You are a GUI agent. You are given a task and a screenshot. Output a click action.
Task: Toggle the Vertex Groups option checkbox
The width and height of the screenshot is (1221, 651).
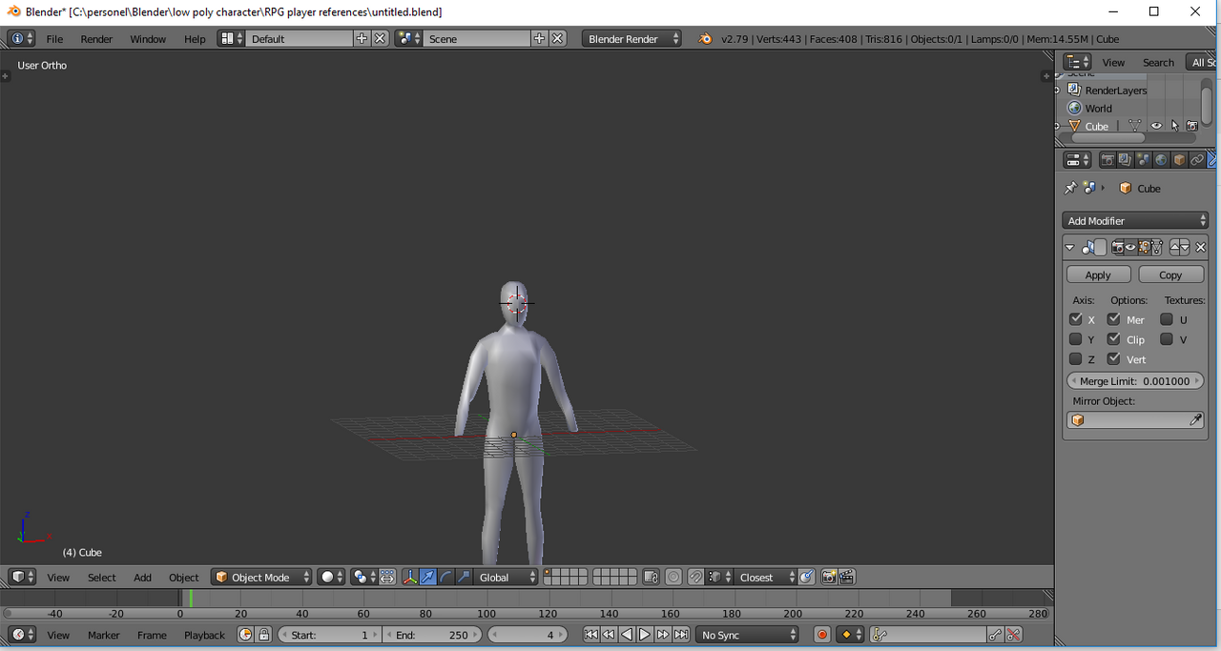1114,359
